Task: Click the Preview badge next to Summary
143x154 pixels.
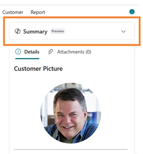Action: click(x=58, y=31)
